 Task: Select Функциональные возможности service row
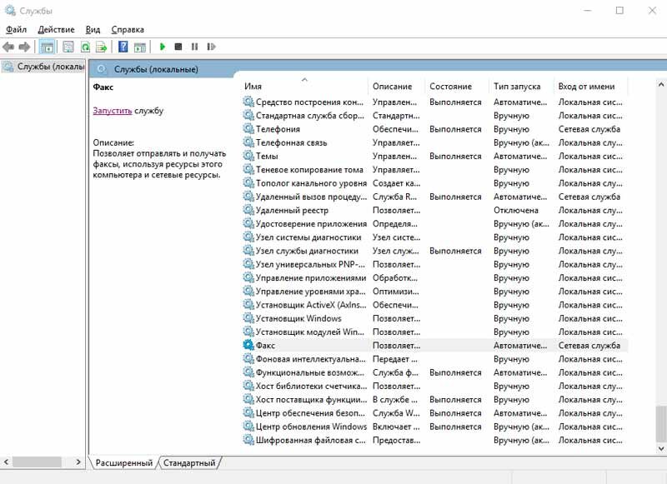pos(434,372)
